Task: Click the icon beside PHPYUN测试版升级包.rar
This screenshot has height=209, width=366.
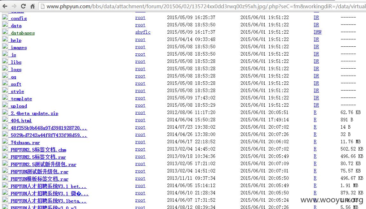Action: (5, 171)
